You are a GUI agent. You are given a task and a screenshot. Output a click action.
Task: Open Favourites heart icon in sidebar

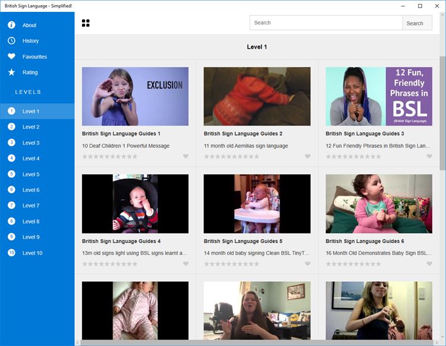(x=11, y=56)
